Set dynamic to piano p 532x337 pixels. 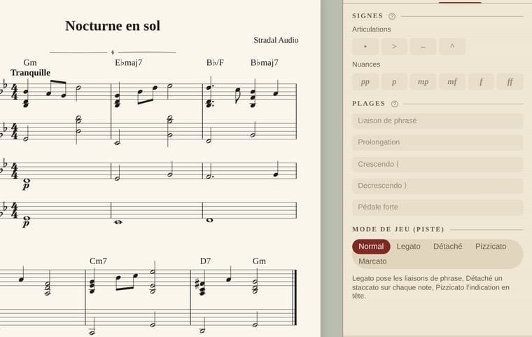[394, 82]
